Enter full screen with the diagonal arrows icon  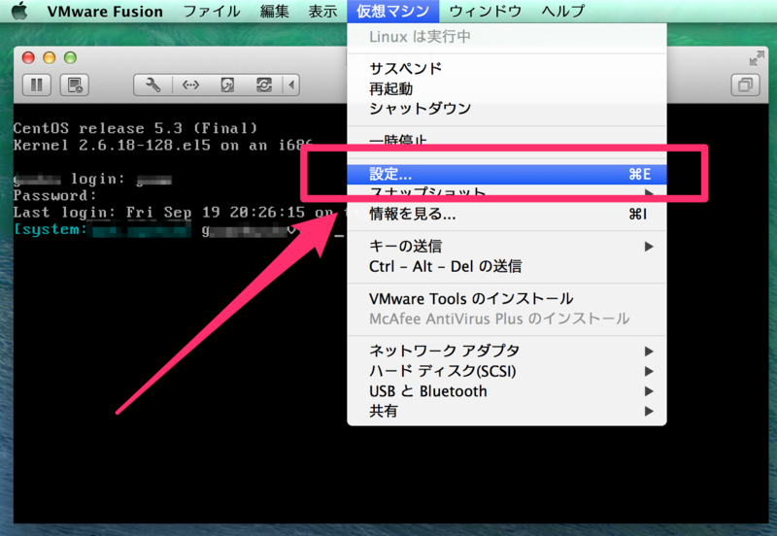[x=757, y=58]
